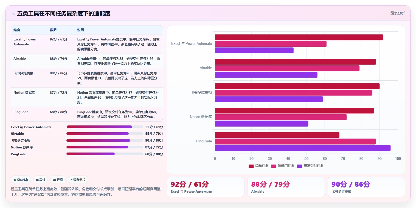Click the PingCode axis label in the chart
This screenshot has width=416, height=208.
(204, 141)
